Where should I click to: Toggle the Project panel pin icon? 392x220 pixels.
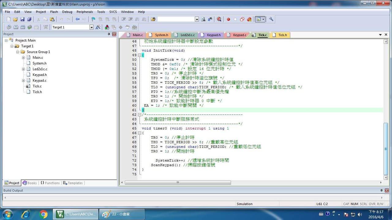[109, 34]
